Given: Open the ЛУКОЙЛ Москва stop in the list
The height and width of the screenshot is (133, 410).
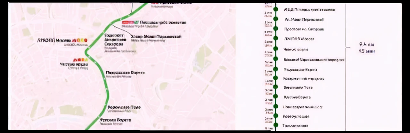Looking at the screenshot, I should (x=299, y=39).
